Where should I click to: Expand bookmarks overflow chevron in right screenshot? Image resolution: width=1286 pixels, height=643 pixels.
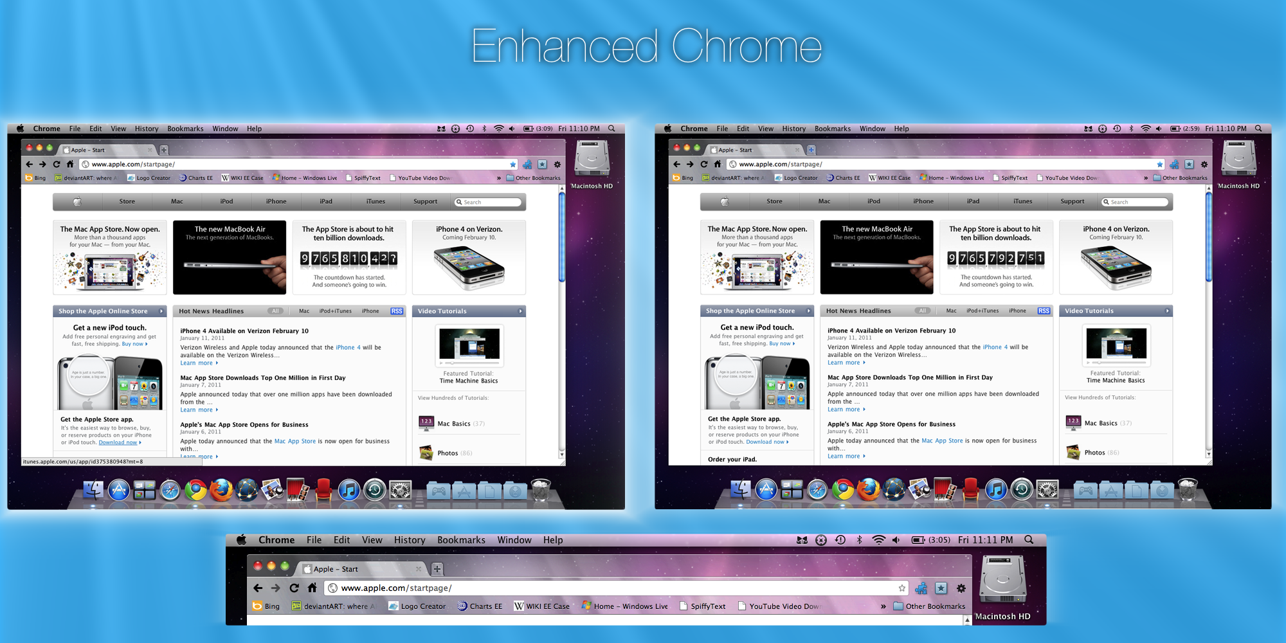[1146, 178]
